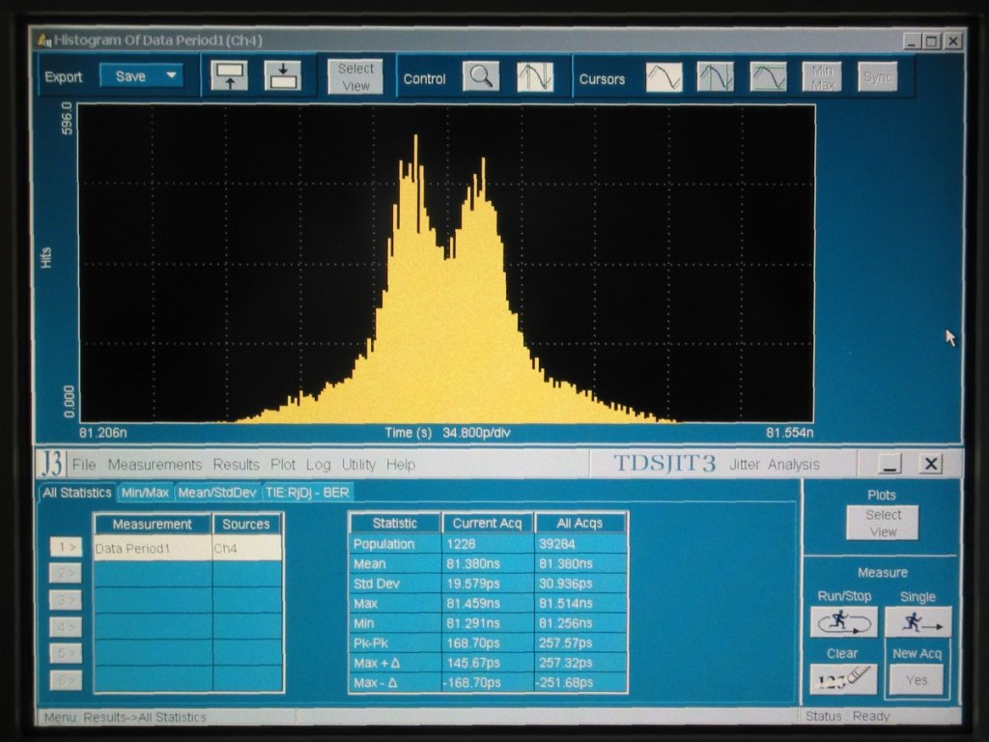Click the Plots Select View button
This screenshot has width=989, height=742.
click(x=883, y=523)
